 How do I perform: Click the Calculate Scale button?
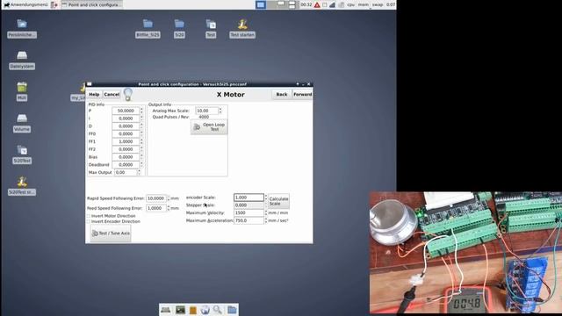278,201
